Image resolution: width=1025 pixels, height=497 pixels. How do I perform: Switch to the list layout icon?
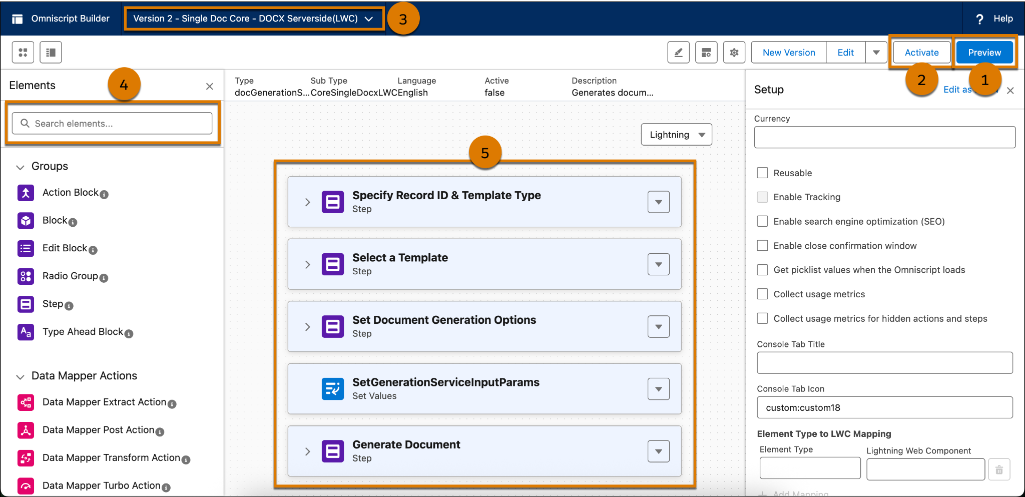click(x=51, y=52)
